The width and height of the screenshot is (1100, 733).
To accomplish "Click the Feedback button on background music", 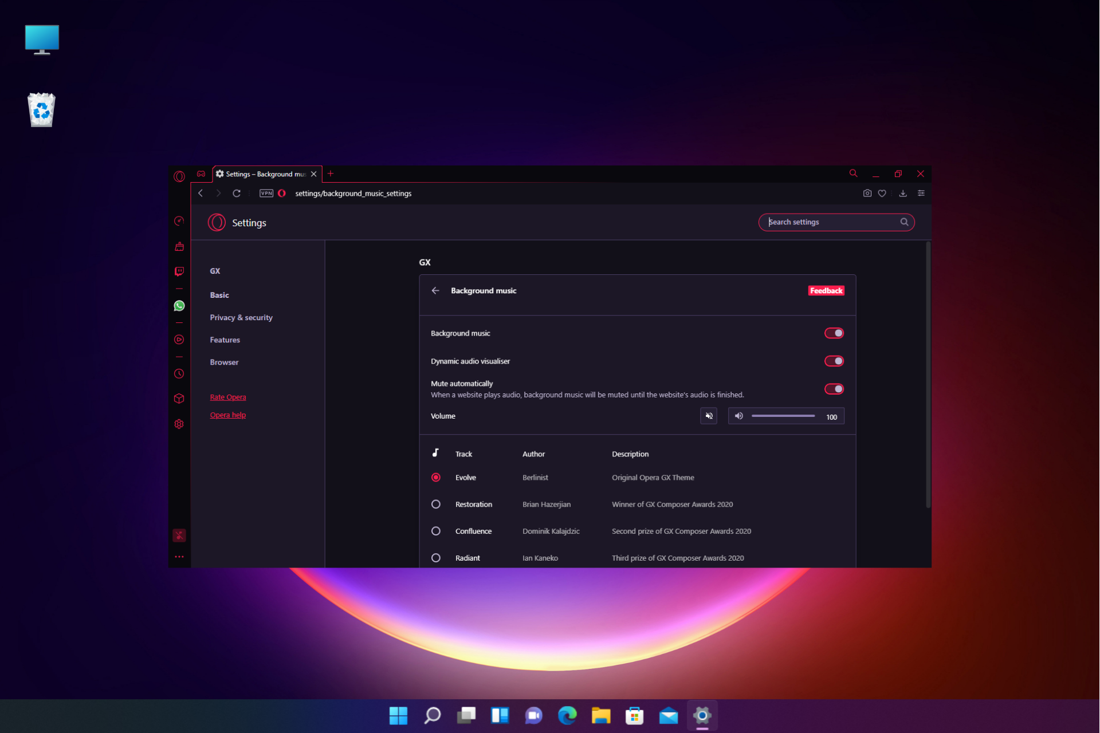I will coord(826,290).
